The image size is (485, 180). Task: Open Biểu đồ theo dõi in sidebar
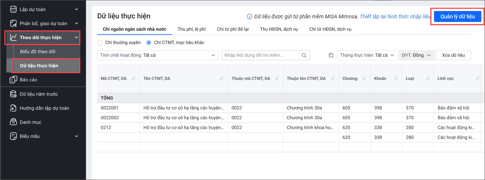[x=38, y=52]
